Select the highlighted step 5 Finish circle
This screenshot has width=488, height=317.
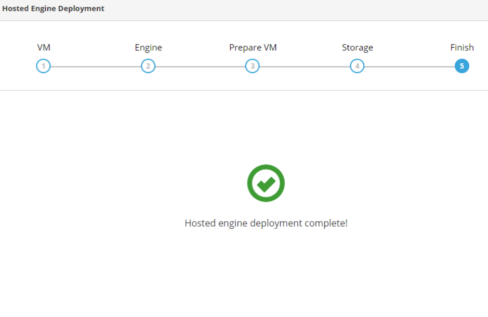[x=461, y=66]
